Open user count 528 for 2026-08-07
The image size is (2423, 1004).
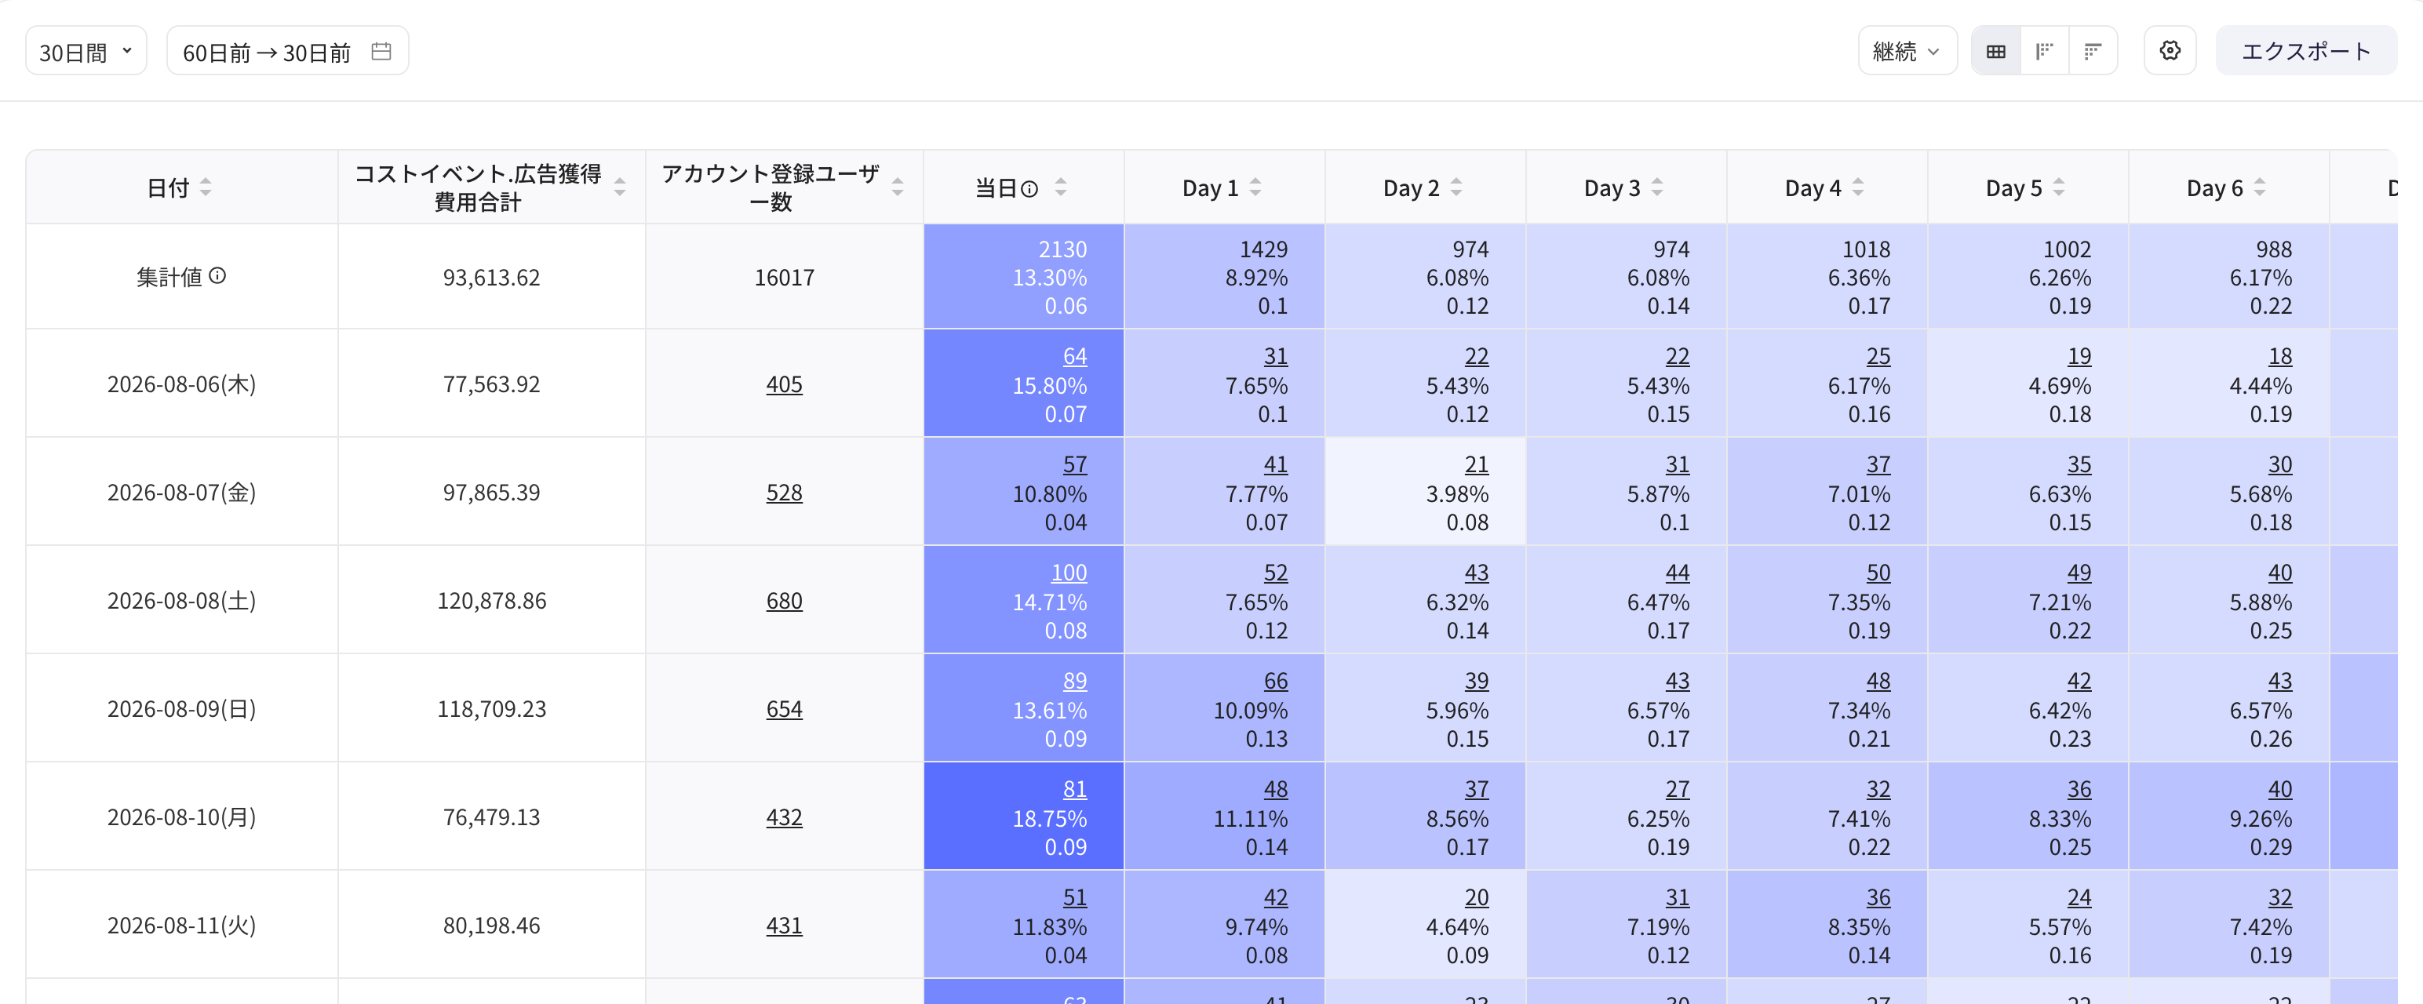(784, 493)
